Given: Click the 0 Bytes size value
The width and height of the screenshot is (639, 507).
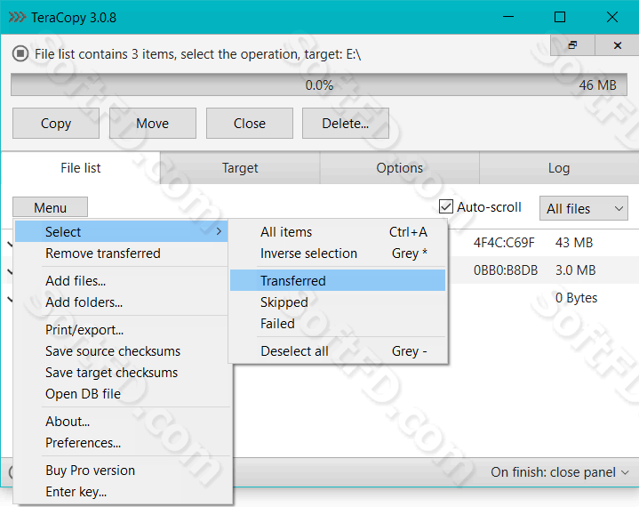Looking at the screenshot, I should pos(576,298).
